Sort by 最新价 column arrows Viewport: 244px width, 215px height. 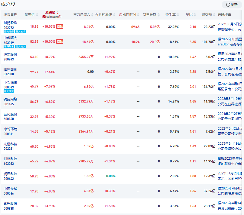pos(37,14)
